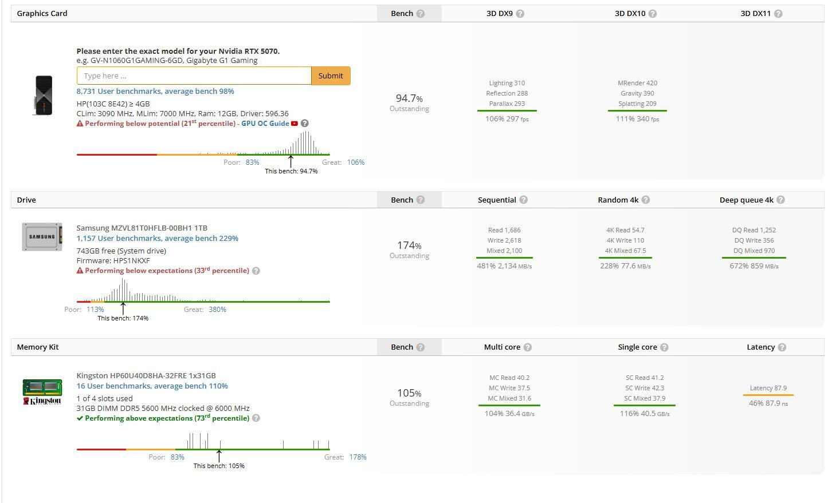Image resolution: width=828 pixels, height=503 pixels.
Task: Click the '672% 859 MB/s' deep queue result
Action: [x=754, y=266]
